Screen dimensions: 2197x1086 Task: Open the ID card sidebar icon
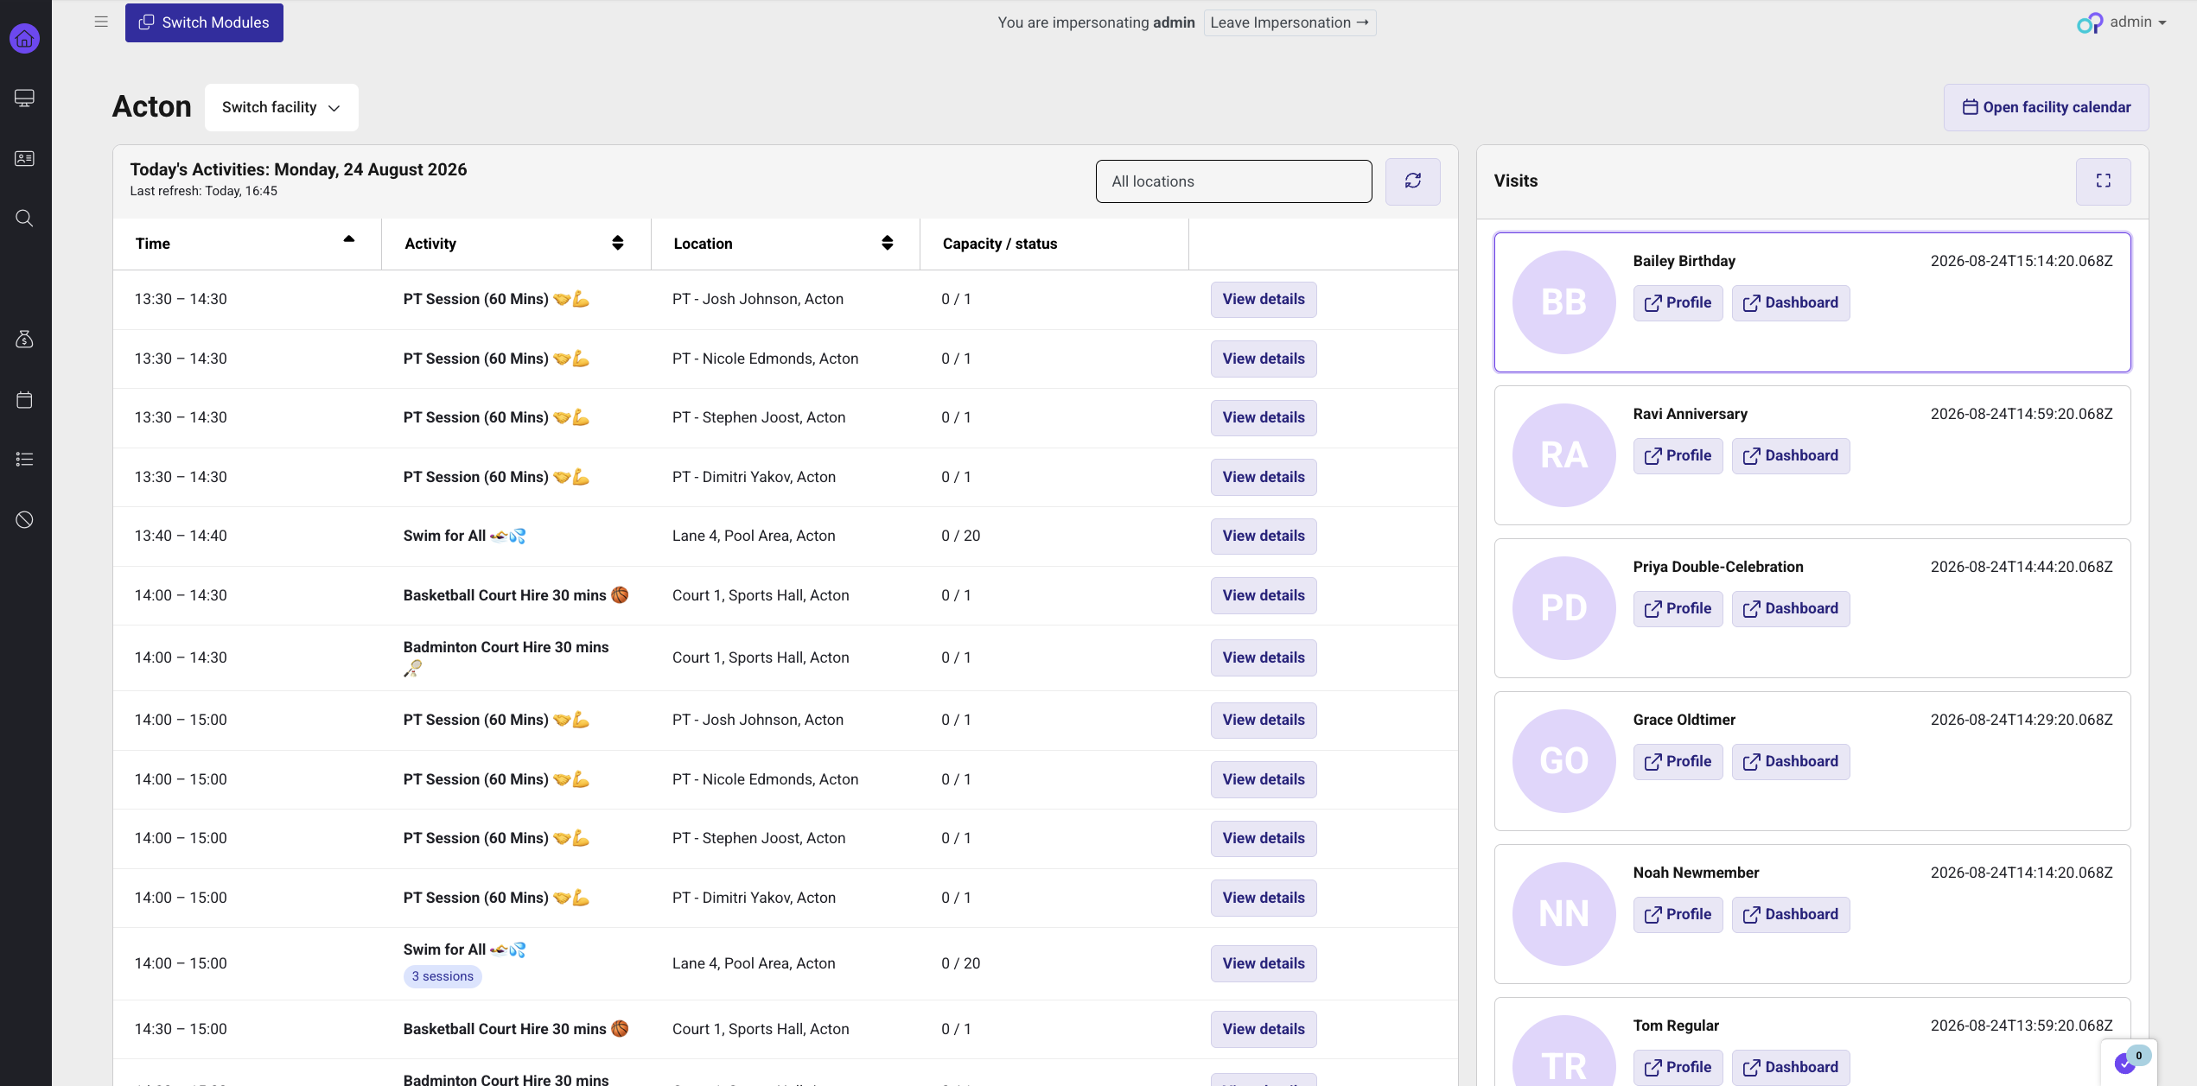24,158
